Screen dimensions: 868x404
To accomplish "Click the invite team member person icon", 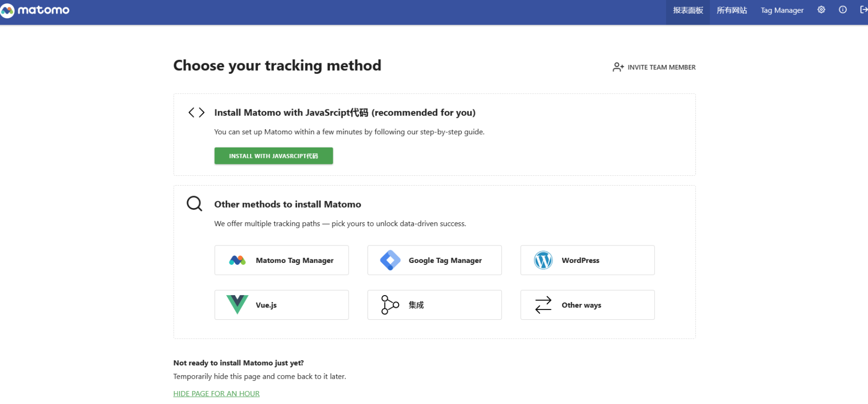I will pos(618,67).
